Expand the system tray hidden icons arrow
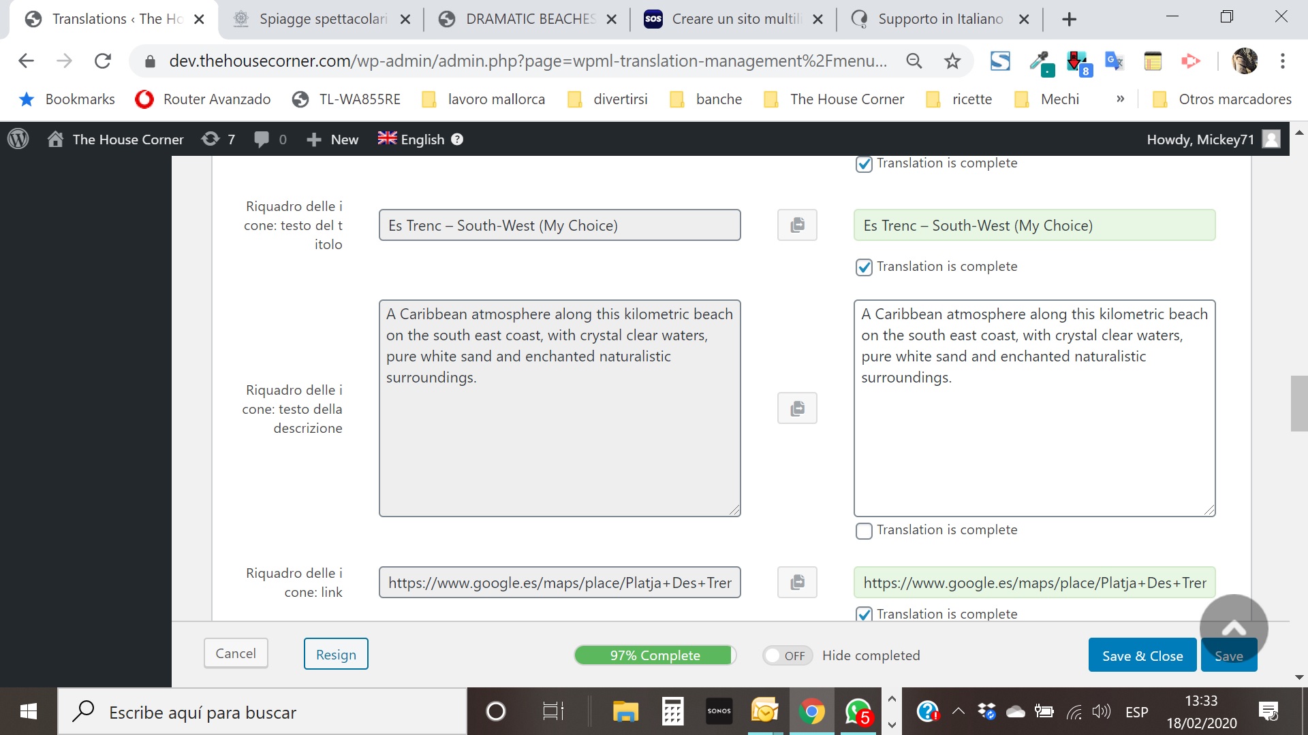This screenshot has height=735, width=1308. (x=958, y=712)
